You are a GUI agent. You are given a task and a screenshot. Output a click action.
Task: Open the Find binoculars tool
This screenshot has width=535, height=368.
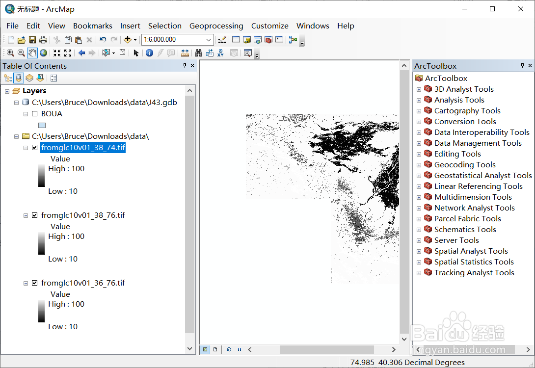(x=199, y=53)
